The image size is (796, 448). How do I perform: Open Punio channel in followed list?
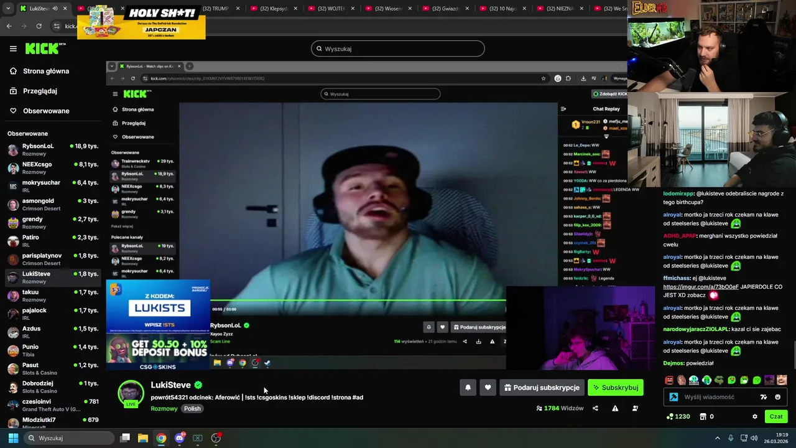[52, 350]
